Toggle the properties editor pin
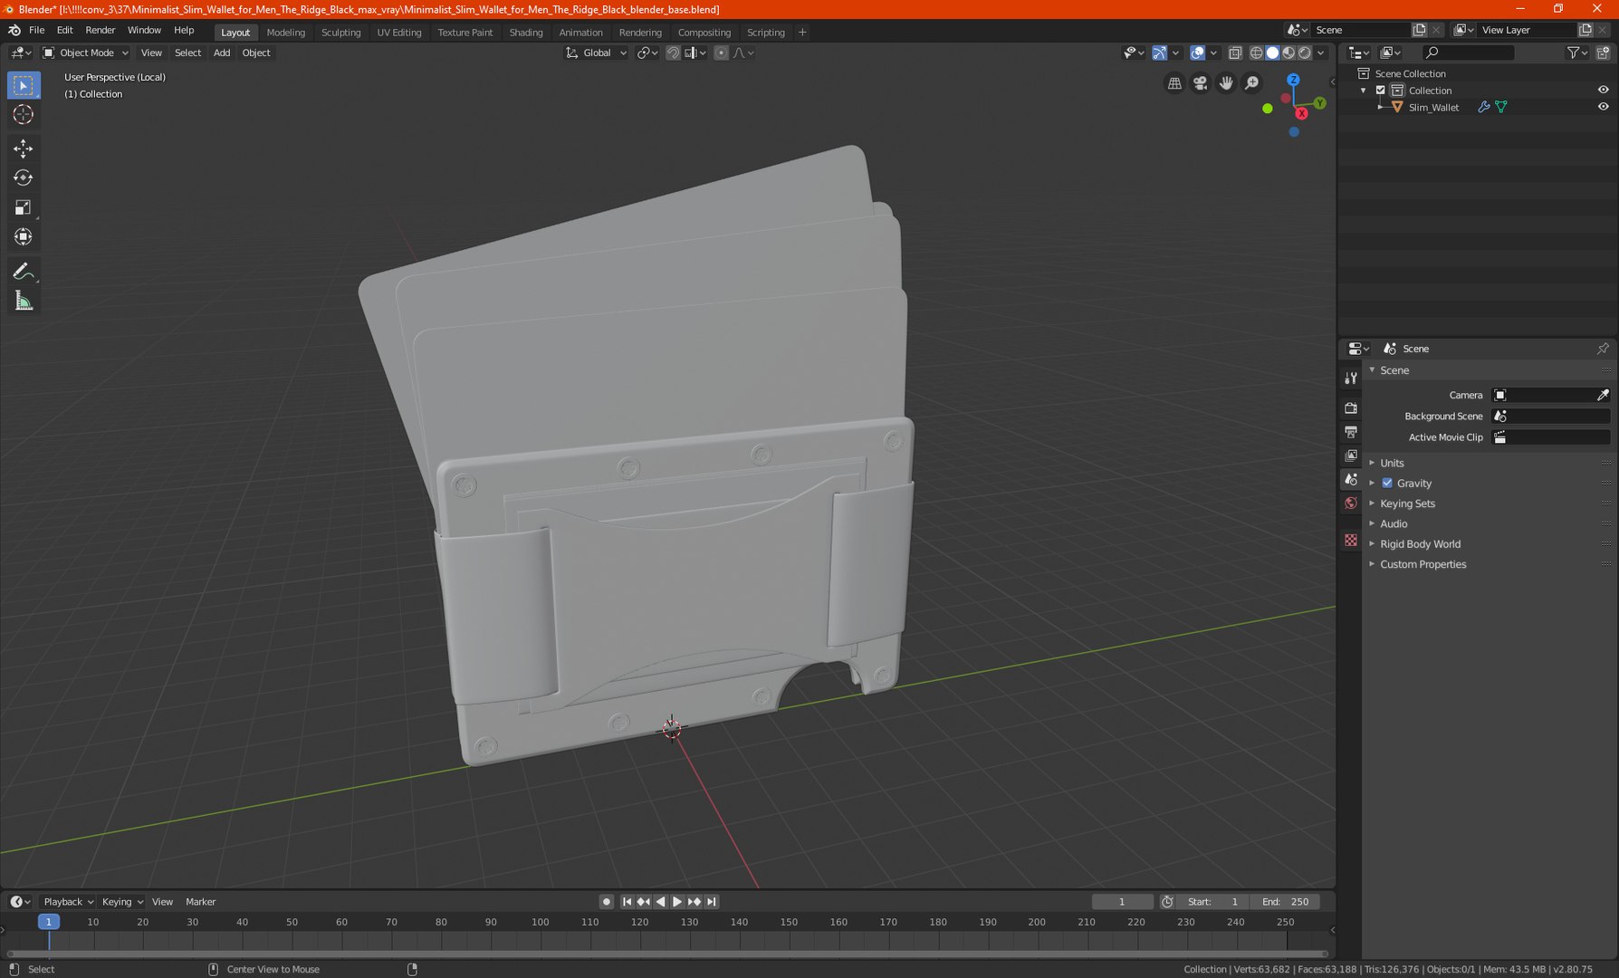 [1603, 349]
